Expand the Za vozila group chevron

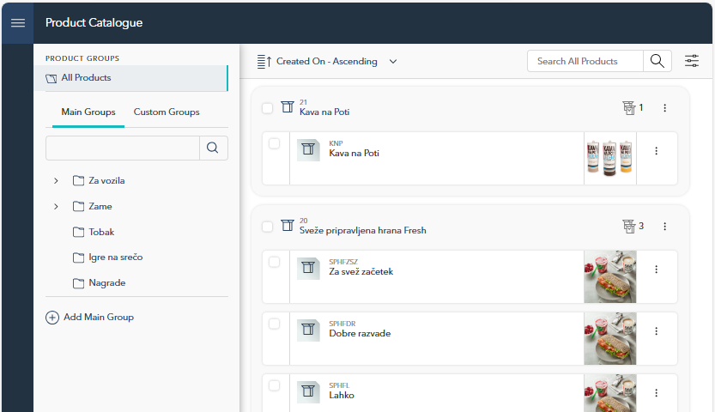click(x=56, y=181)
